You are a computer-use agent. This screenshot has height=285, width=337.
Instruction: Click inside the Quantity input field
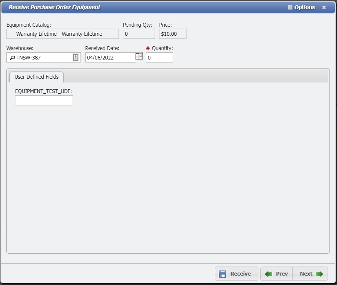coord(159,57)
